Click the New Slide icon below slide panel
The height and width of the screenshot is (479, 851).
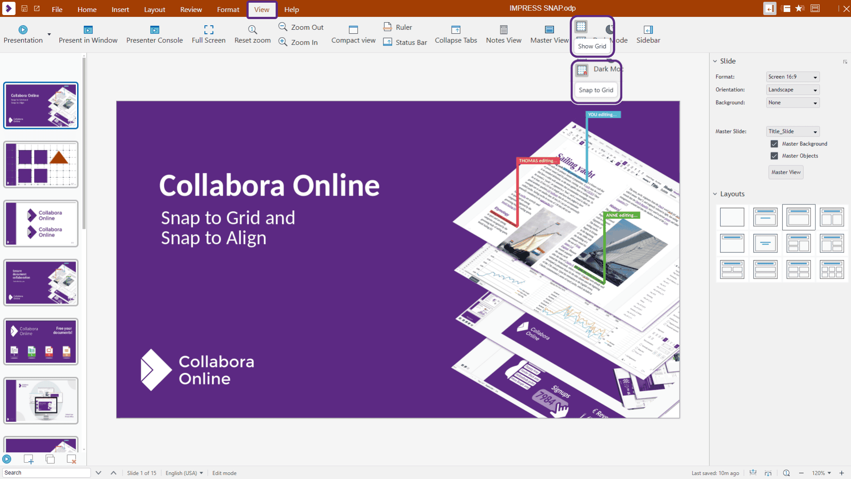pyautogui.click(x=28, y=459)
